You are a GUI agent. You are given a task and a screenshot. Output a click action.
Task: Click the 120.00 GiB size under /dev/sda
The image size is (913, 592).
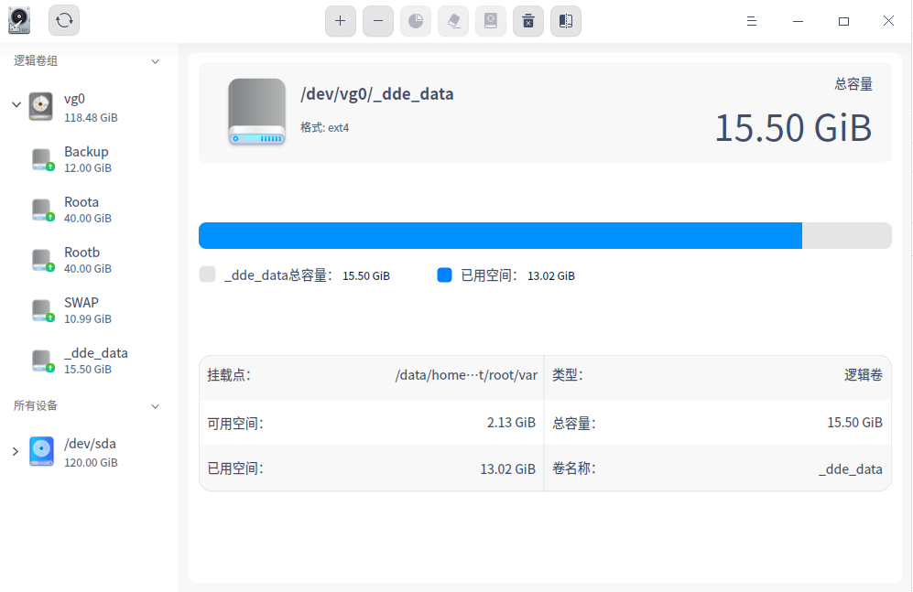pos(91,462)
